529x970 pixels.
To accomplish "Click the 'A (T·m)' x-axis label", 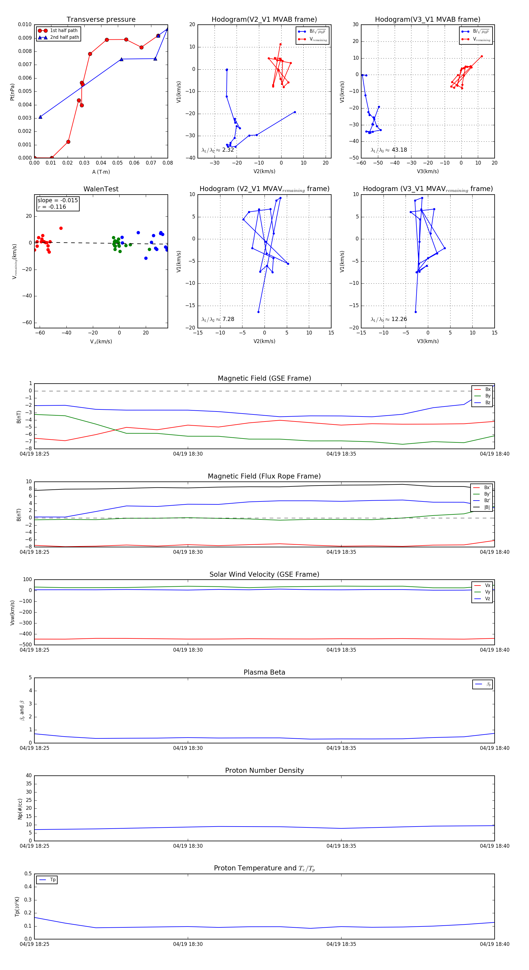I will (101, 172).
